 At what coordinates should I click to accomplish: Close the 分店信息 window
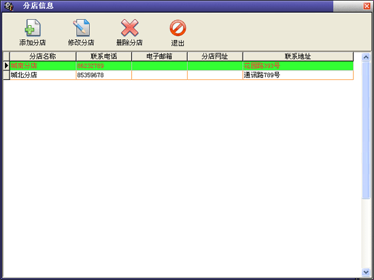pyautogui.click(x=367, y=6)
